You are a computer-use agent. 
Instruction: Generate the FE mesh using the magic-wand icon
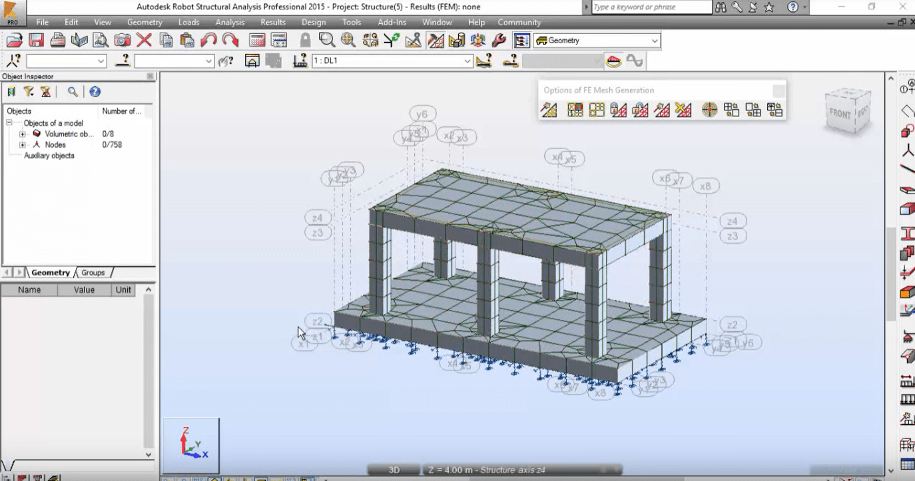[x=549, y=110]
